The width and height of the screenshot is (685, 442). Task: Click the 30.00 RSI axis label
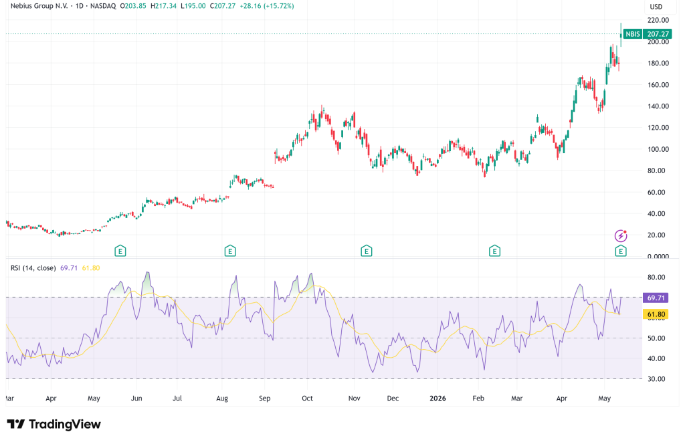pyautogui.click(x=656, y=379)
